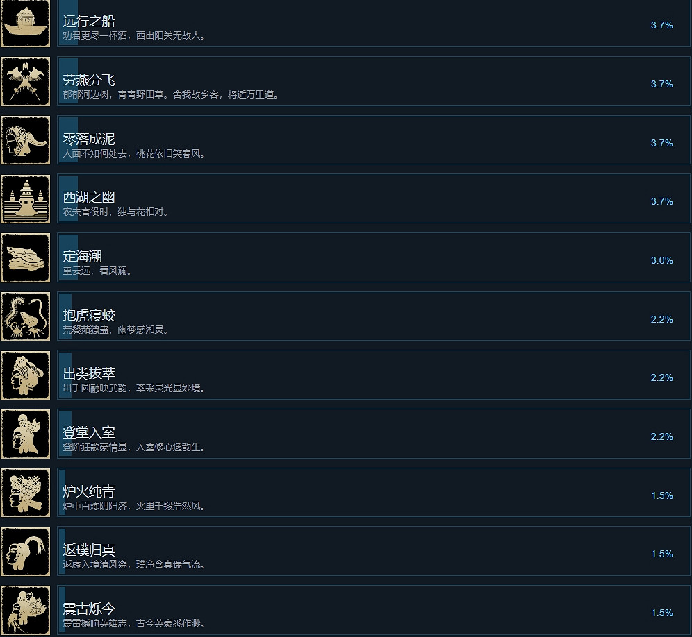692x637 pixels.
Task: Select the 劳燕分飞 achievement title
Action: tap(89, 80)
